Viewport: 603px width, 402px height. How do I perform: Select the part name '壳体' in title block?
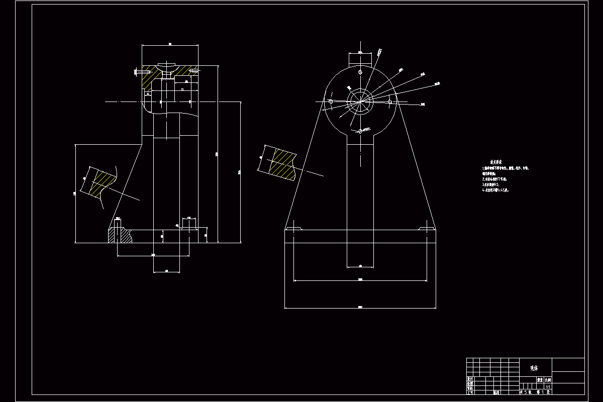point(534,368)
